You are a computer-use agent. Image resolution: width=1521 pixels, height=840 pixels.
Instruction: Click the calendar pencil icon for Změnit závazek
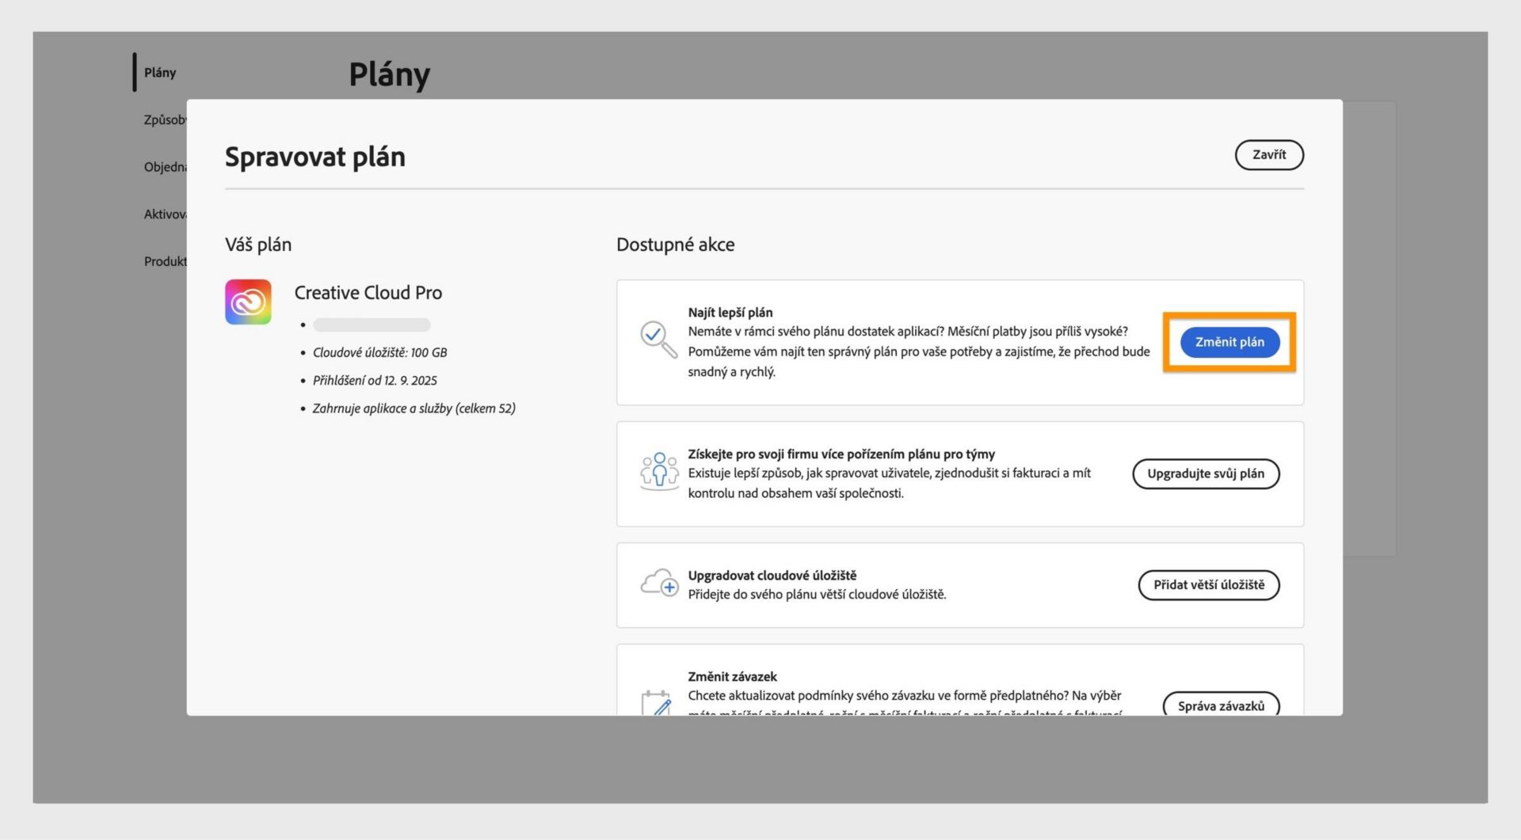(657, 702)
